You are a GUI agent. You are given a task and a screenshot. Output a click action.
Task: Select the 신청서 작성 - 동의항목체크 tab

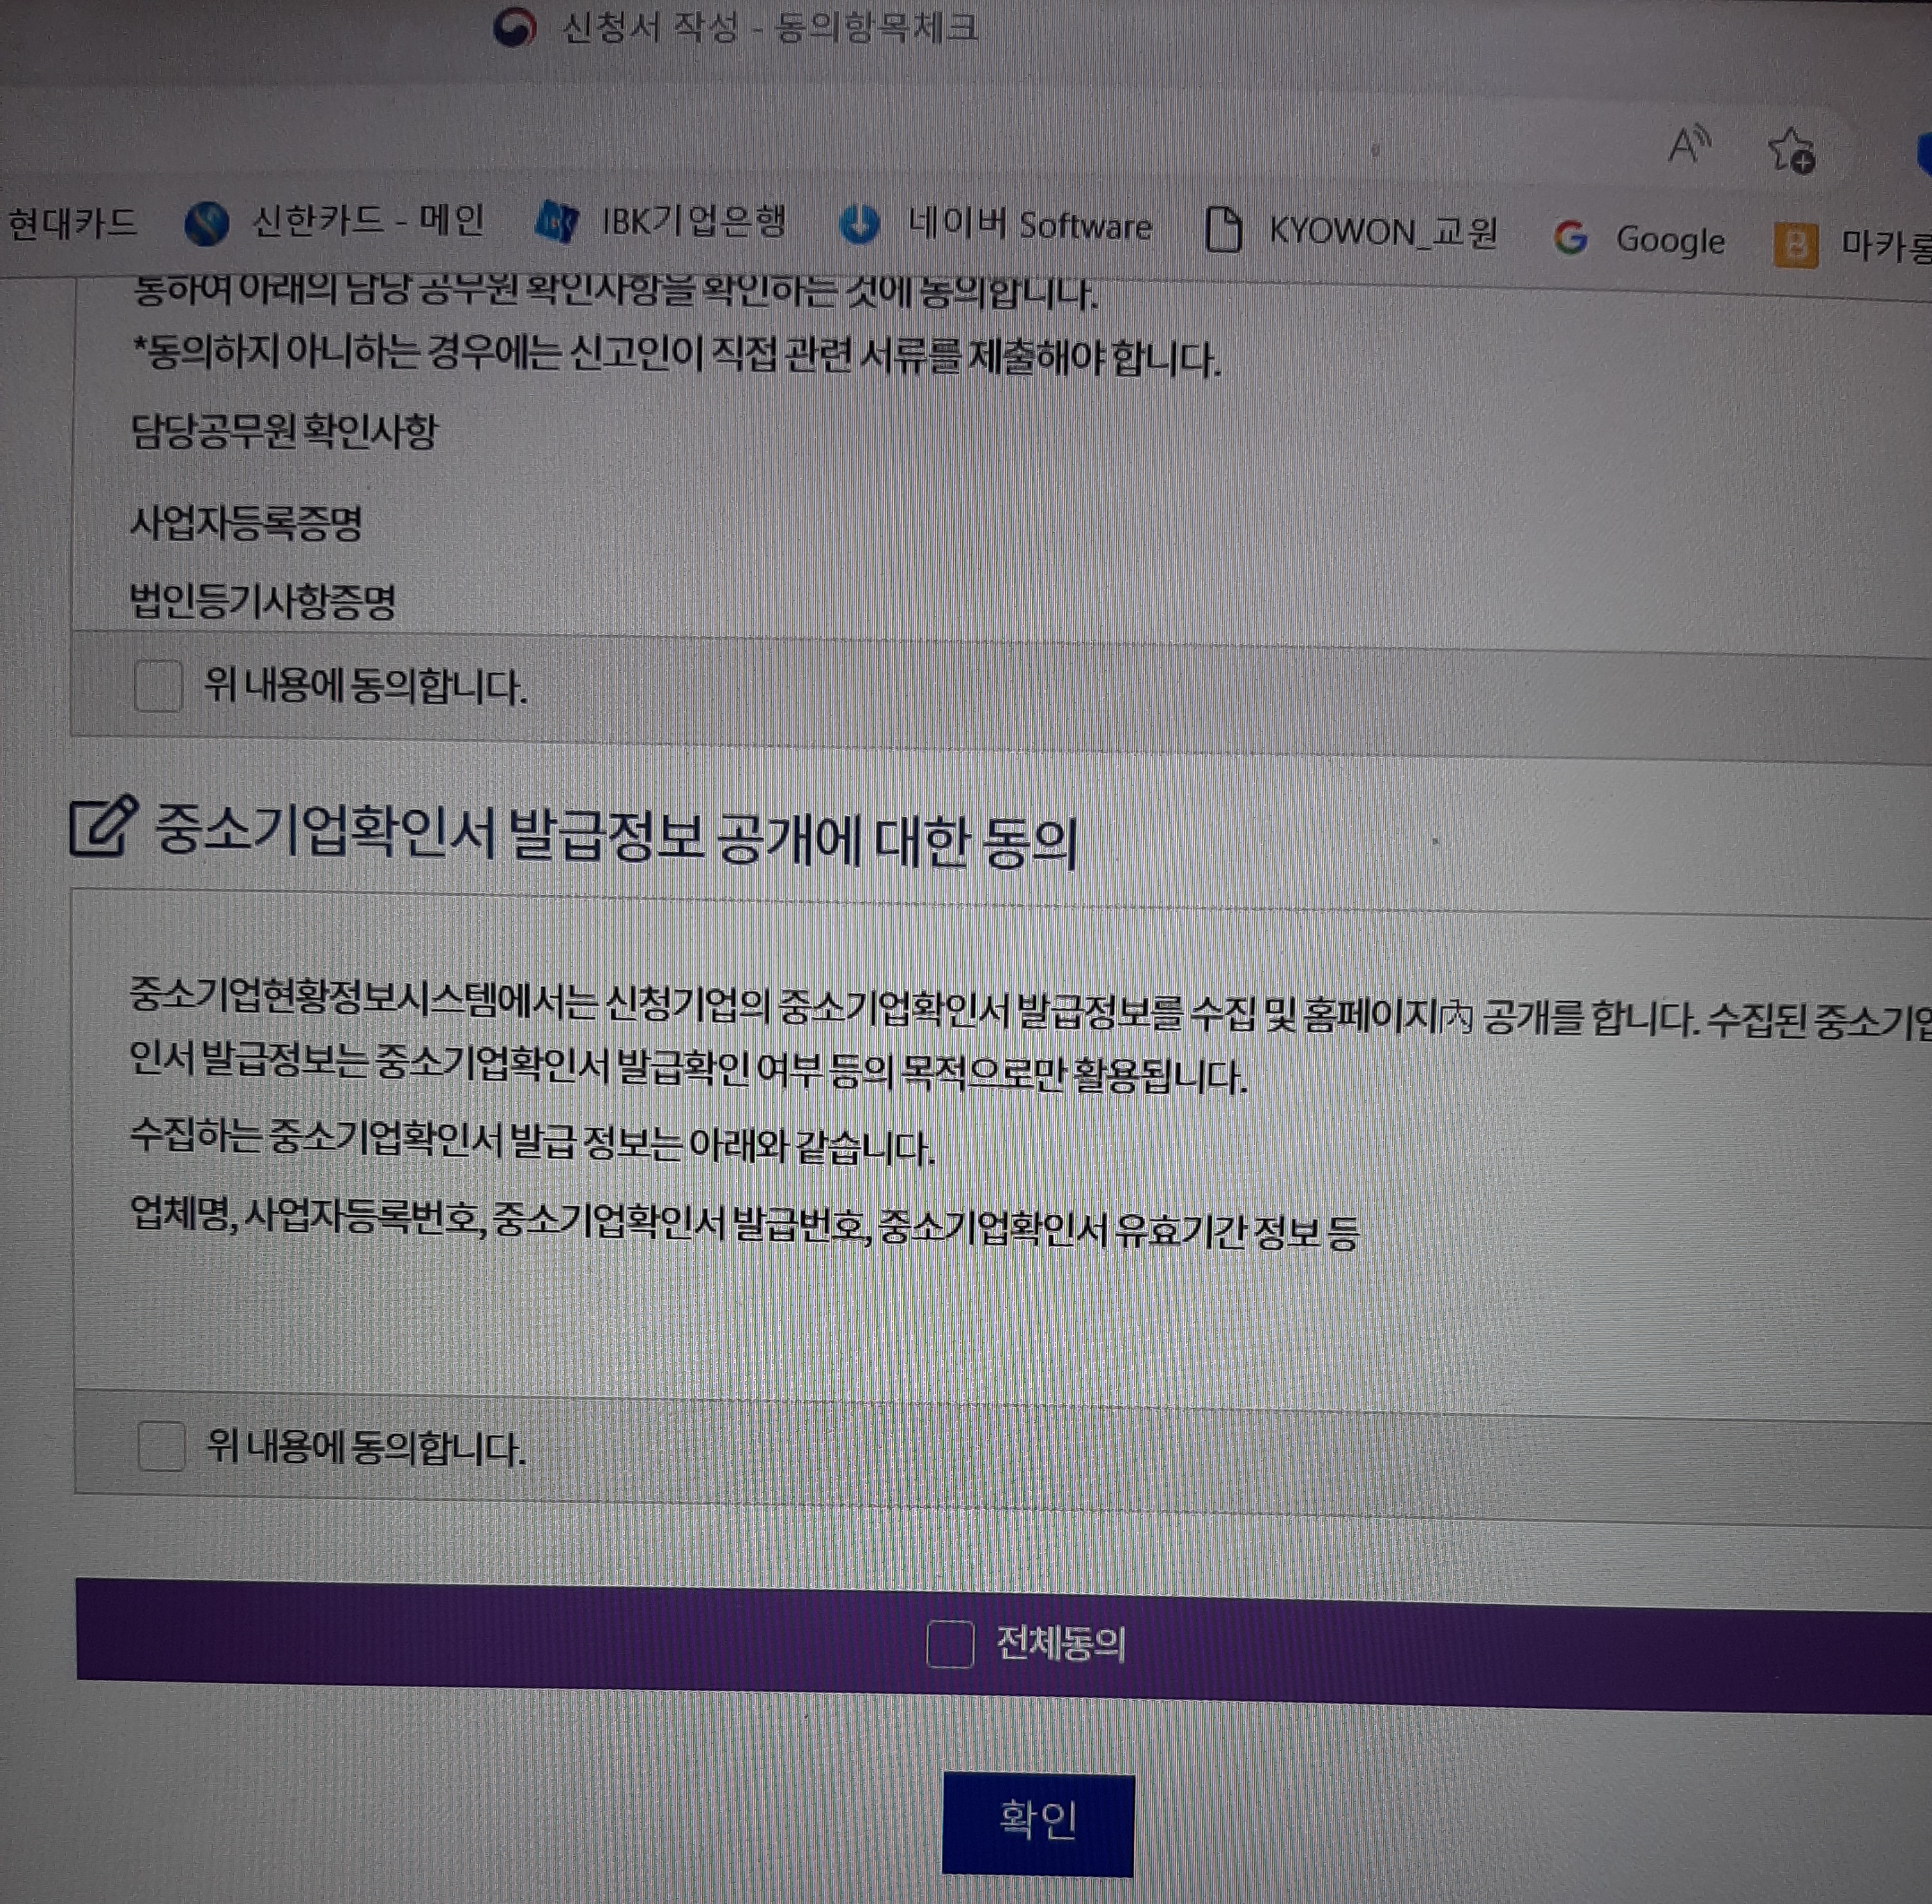click(x=768, y=27)
